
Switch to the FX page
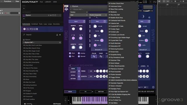coord(85,92)
